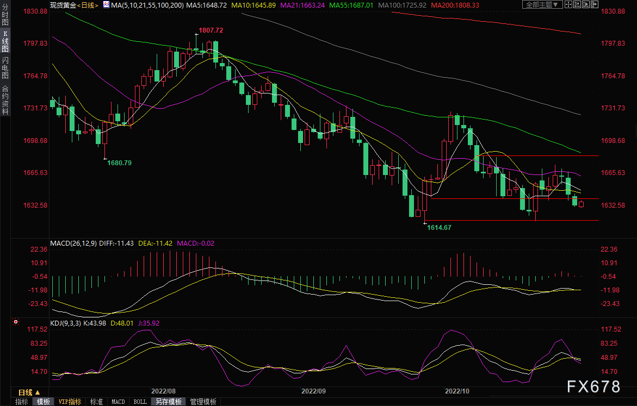Select the 模板 bottom tab
The height and width of the screenshot is (406, 637).
[x=44, y=402]
